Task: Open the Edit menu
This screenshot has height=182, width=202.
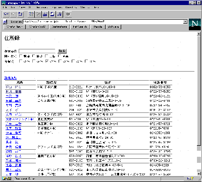Action: tap(13, 8)
